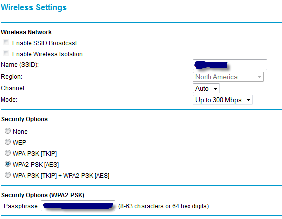Click the Enable Wireless Isolation label text

(47, 54)
